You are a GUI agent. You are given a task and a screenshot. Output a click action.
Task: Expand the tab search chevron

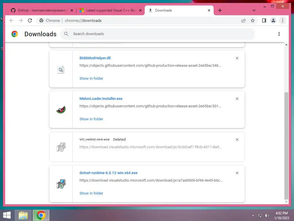tap(254, 10)
